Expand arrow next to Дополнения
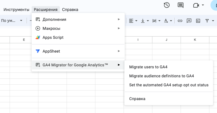Image resolution: width=217 pixels, height=113 pixels. click(119, 19)
